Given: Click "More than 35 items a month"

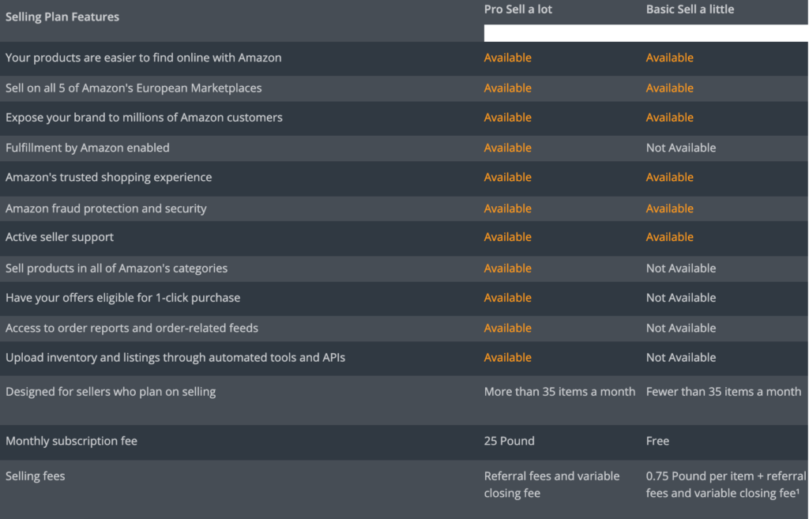Looking at the screenshot, I should pyautogui.click(x=559, y=392).
